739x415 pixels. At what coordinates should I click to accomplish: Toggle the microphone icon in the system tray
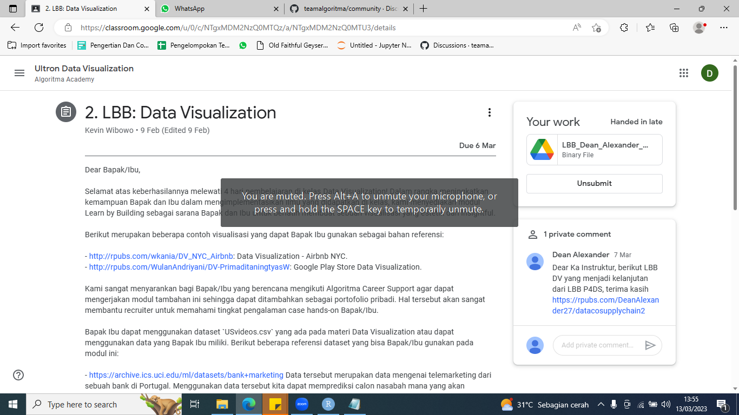coord(613,404)
